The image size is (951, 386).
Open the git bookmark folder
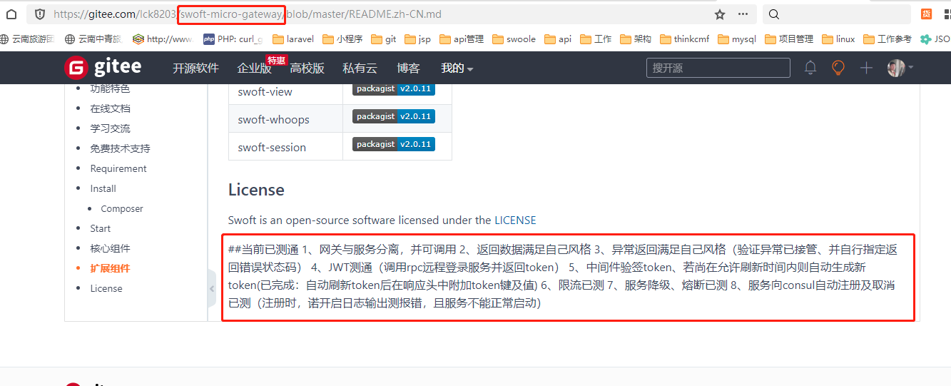coord(384,39)
